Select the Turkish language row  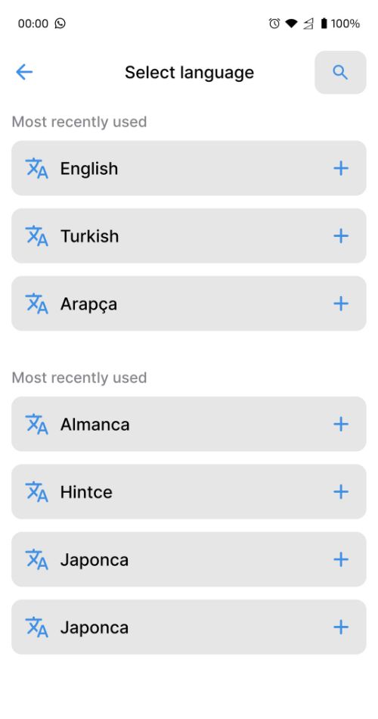click(x=189, y=236)
